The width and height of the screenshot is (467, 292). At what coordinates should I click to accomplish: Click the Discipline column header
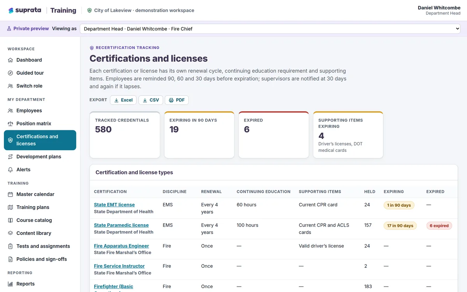coord(174,192)
